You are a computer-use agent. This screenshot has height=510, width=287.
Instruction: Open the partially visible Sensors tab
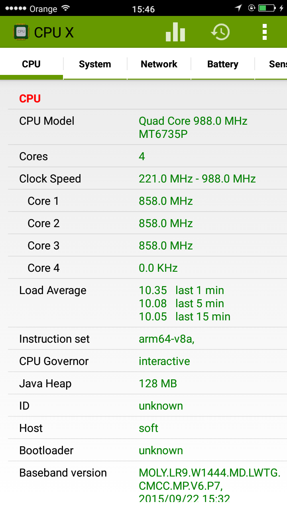[271, 64]
